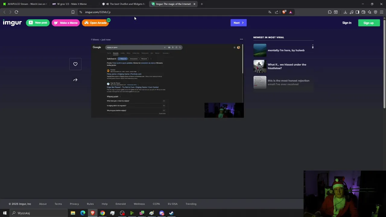Viewport: 386px width, 217px height.
Task: Open CCPA footer link
Action: pyautogui.click(x=156, y=204)
